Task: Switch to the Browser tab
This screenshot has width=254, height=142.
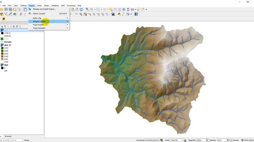Action: pos(8,136)
